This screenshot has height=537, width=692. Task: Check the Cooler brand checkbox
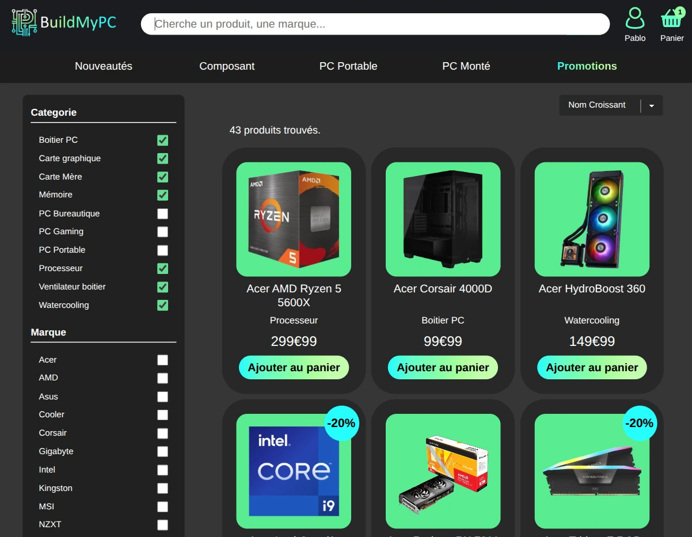[x=163, y=415]
